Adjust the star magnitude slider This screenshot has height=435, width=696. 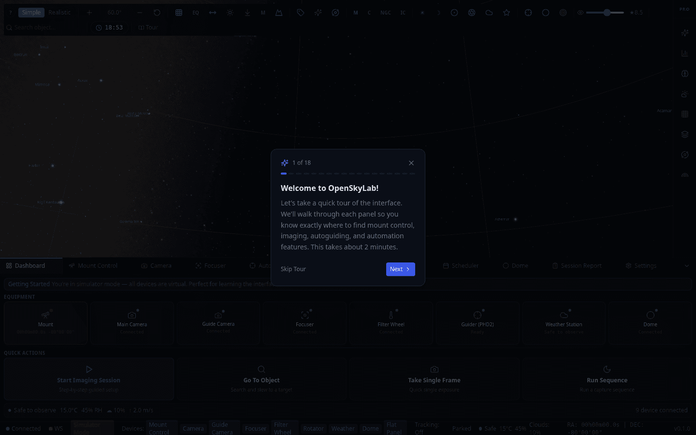click(605, 13)
